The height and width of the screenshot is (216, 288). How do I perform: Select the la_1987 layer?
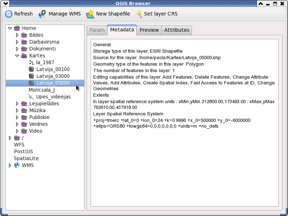(x=45, y=62)
